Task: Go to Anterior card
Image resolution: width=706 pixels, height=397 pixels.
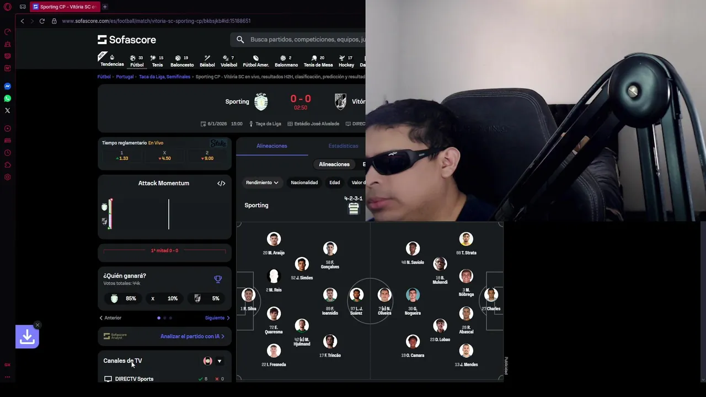Action: pos(110,318)
